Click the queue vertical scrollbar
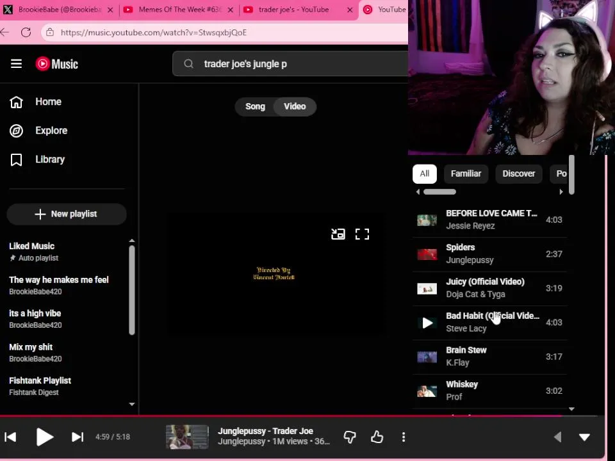The image size is (615, 461). click(x=571, y=175)
